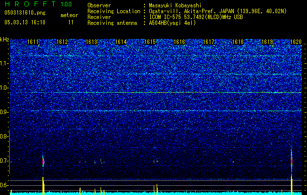Click the meteor count value 11
The image size is (307, 195).
point(71,22)
